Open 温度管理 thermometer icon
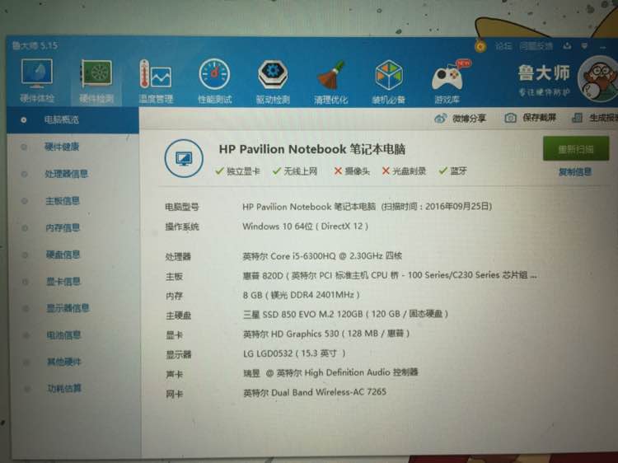Screen dimensions: 618x463 coord(155,73)
